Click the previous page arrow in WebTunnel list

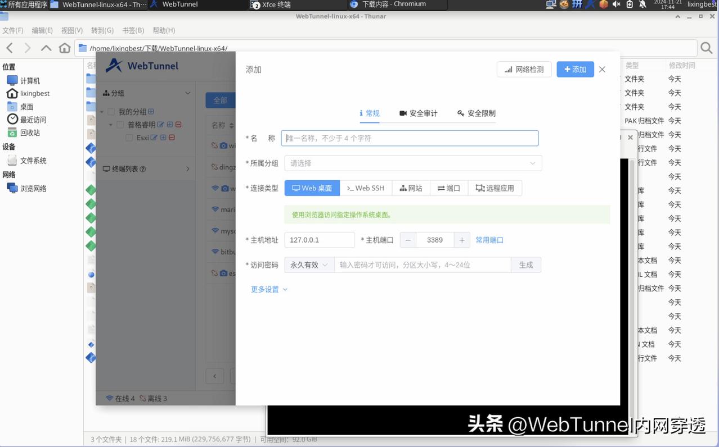(215, 376)
